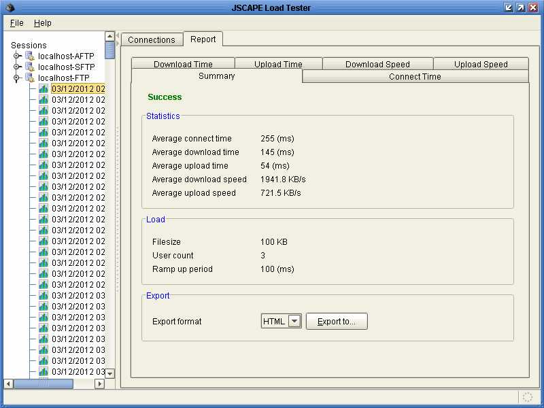Click the JSCAPE app icon in title bar
The width and height of the screenshot is (544, 408).
click(x=10, y=7)
